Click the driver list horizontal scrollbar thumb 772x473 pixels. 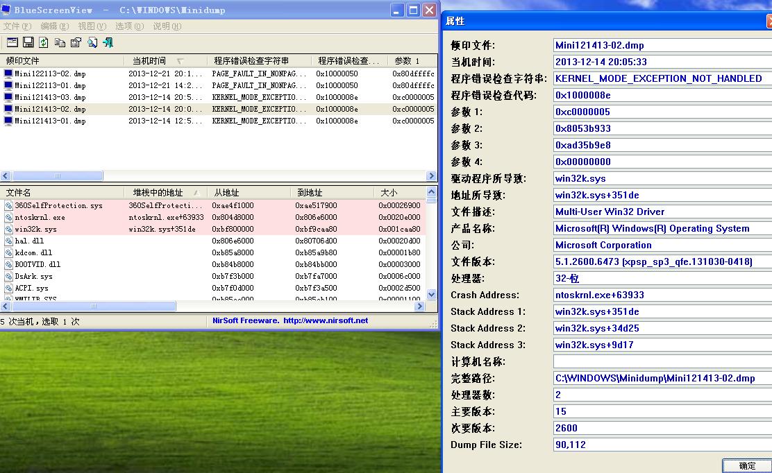[x=94, y=307]
